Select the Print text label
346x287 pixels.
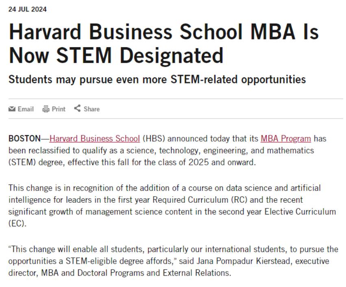[x=59, y=109]
